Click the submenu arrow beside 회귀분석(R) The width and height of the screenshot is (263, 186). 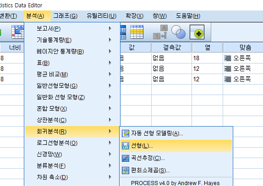(x=110, y=132)
